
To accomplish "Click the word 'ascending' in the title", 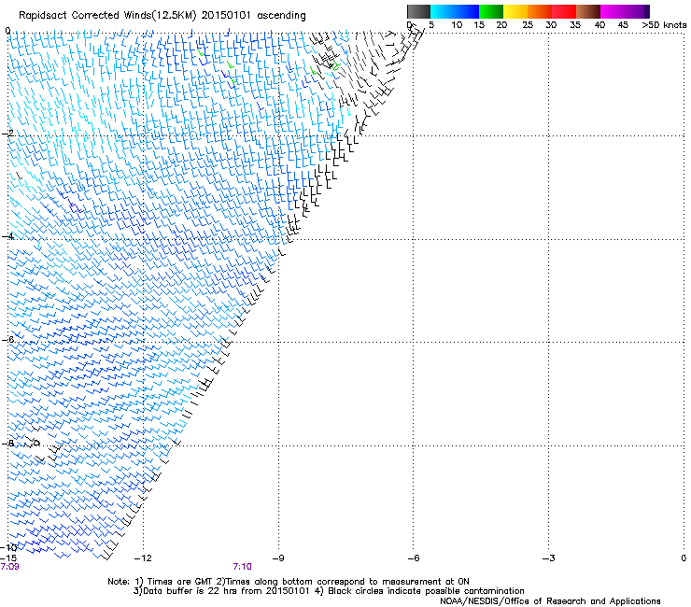I will [281, 16].
